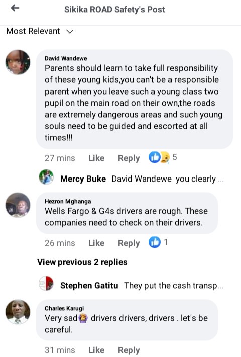Viewport: 241px width, 357px height.
Task: Reply to Charles Karugi's comment
Action: pos(129,350)
